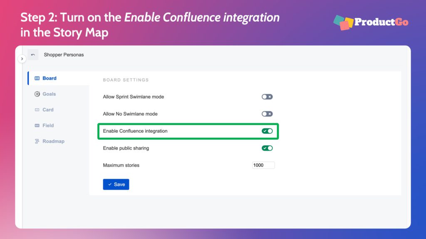The width and height of the screenshot is (426, 239).
Task: Turn on Allow No Swimlane mode
Action: coord(267,114)
